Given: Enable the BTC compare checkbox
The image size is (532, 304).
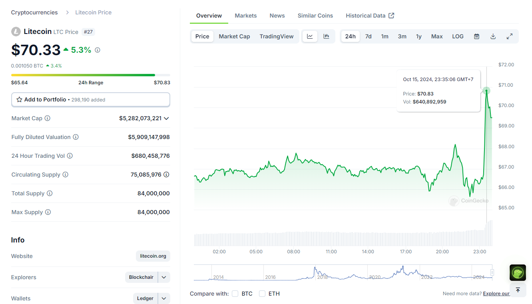Looking at the screenshot, I should pos(235,294).
